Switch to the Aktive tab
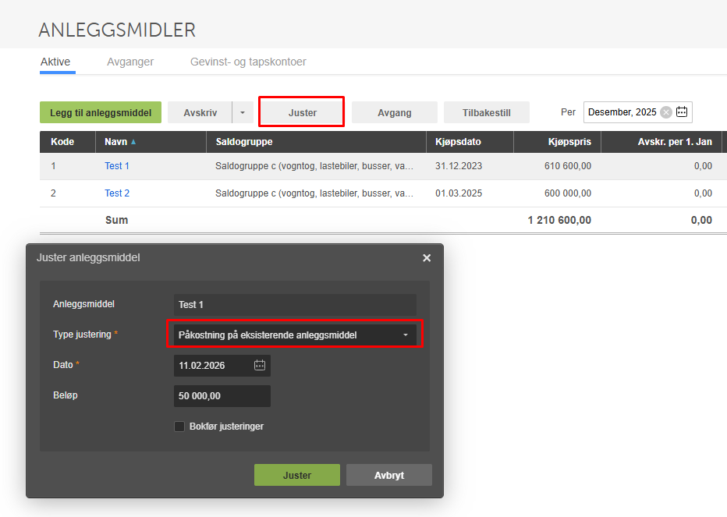The width and height of the screenshot is (727, 517). tap(55, 62)
